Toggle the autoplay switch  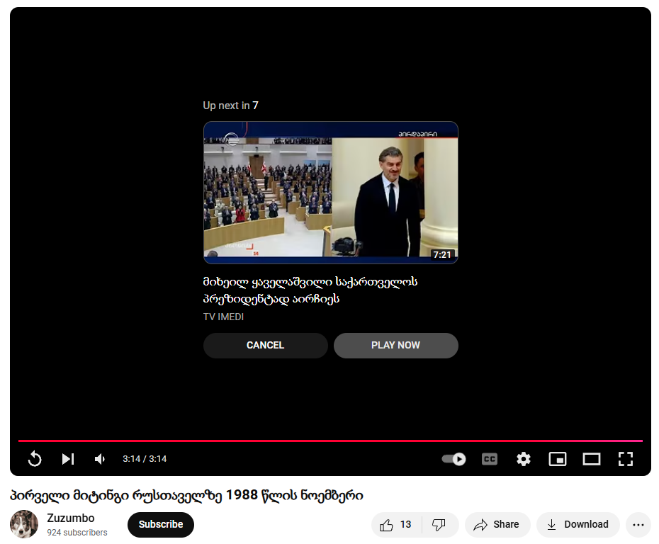pyautogui.click(x=454, y=459)
